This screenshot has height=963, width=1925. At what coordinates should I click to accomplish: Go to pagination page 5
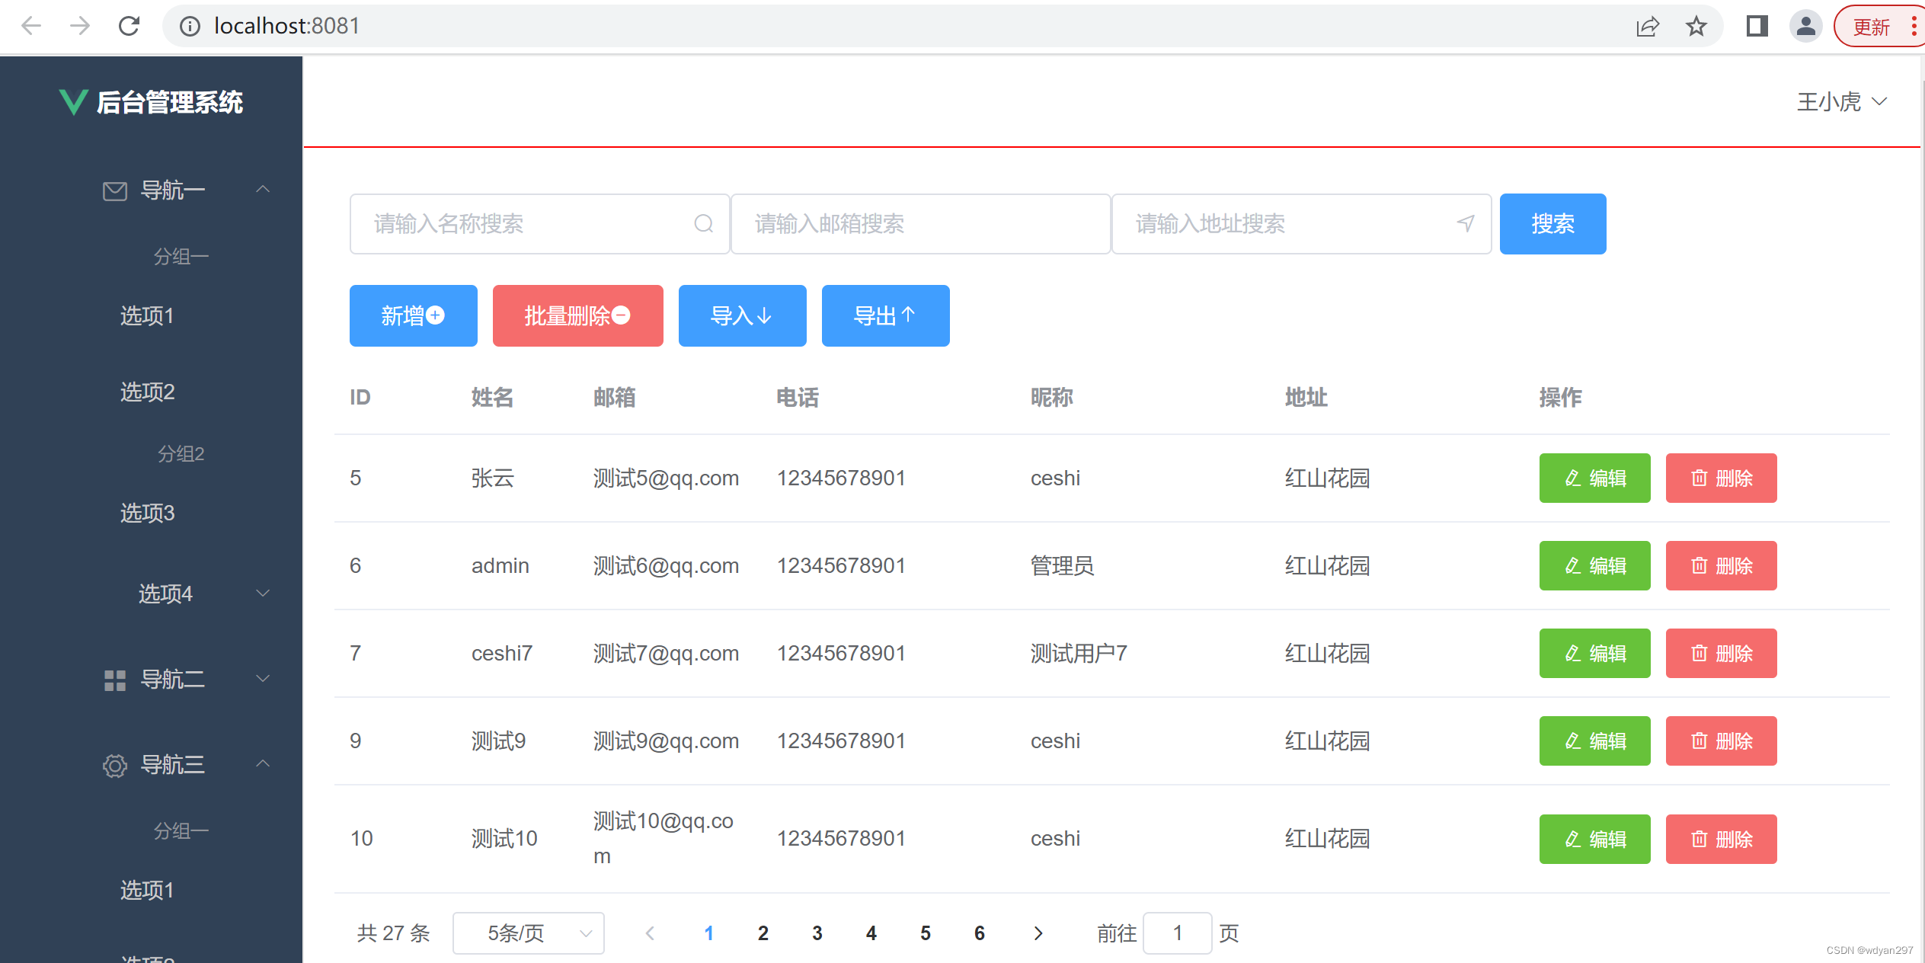[x=926, y=933]
